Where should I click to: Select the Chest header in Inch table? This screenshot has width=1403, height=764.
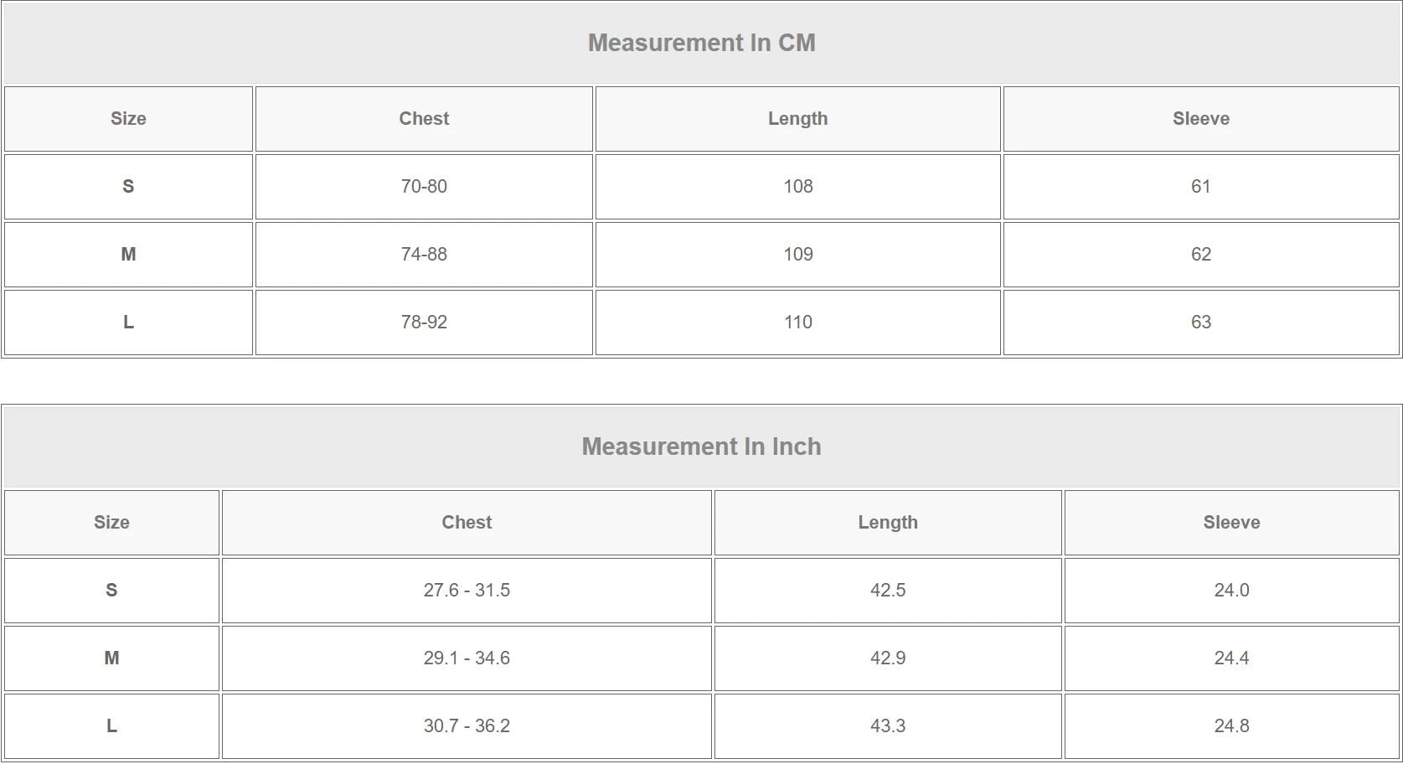(467, 523)
